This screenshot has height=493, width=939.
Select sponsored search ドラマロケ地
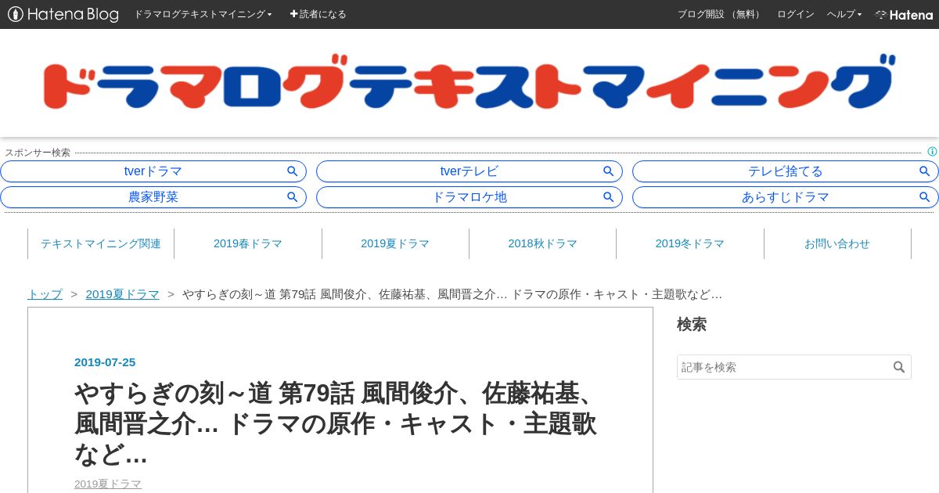point(469,197)
